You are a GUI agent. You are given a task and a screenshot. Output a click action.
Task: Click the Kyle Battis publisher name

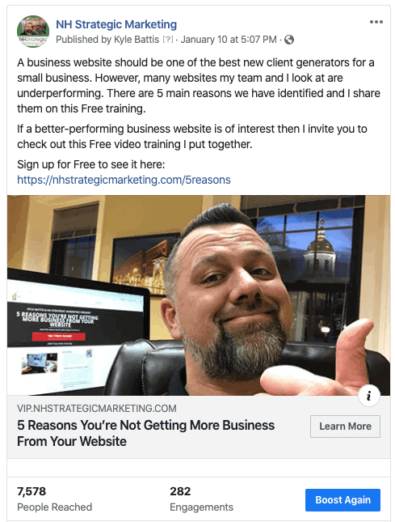pyautogui.click(x=137, y=40)
